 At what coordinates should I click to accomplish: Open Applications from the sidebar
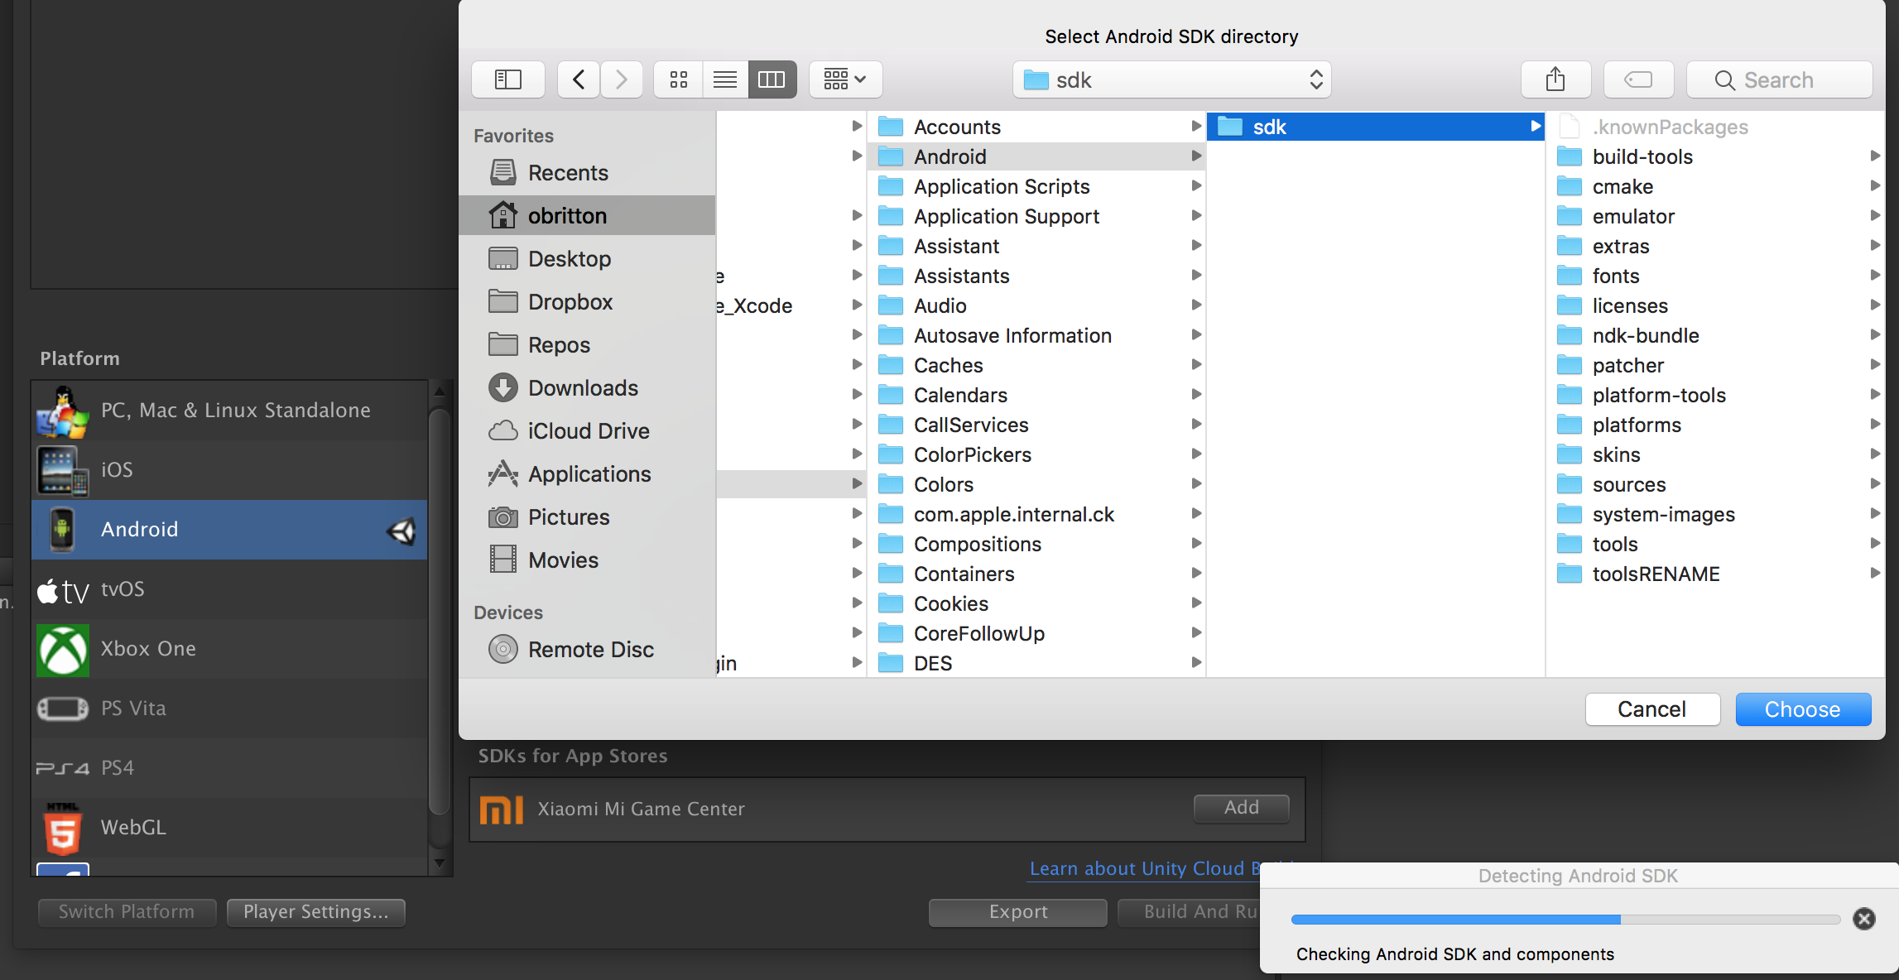point(589,473)
